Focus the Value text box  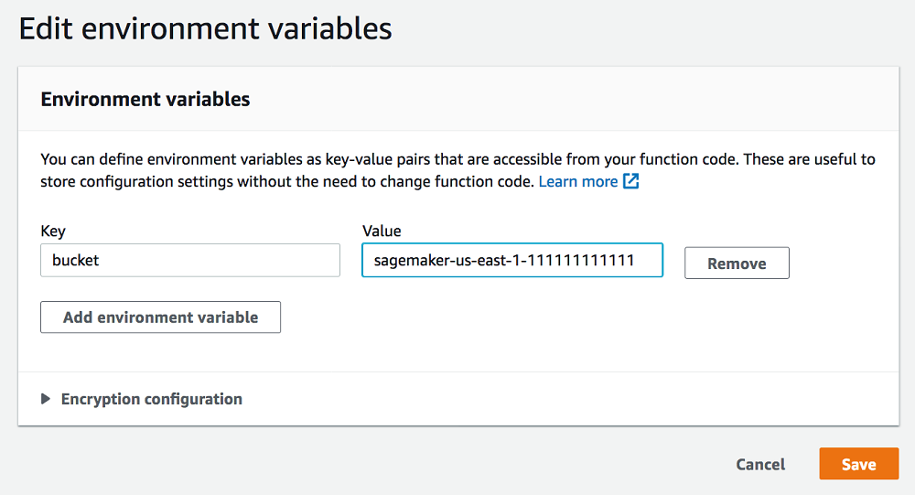(512, 260)
